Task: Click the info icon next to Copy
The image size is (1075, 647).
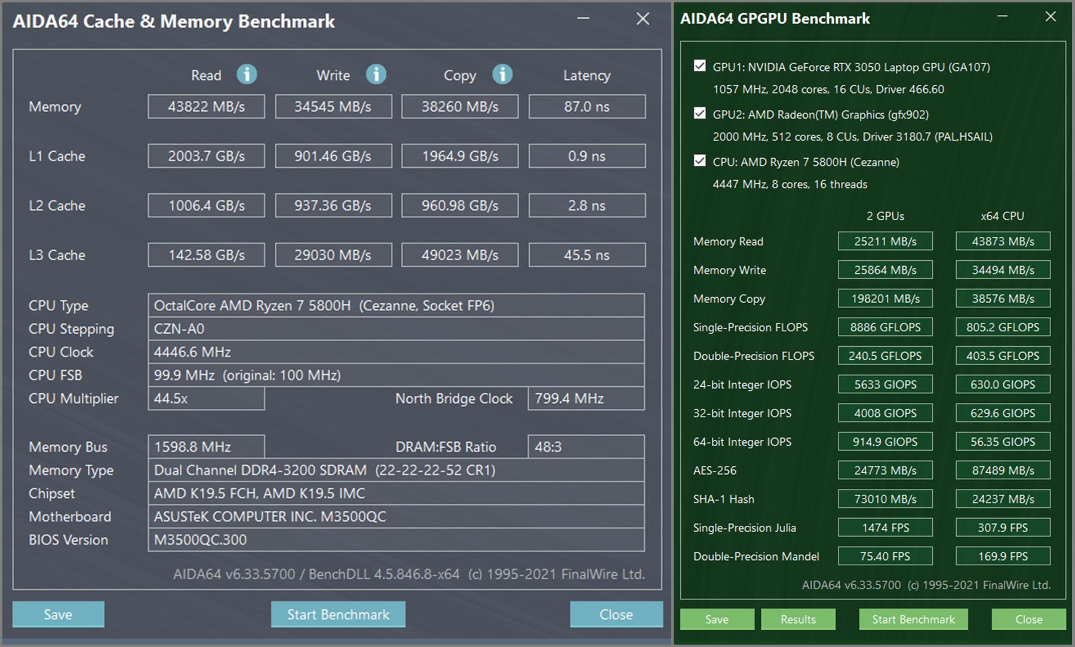Action: click(x=502, y=75)
